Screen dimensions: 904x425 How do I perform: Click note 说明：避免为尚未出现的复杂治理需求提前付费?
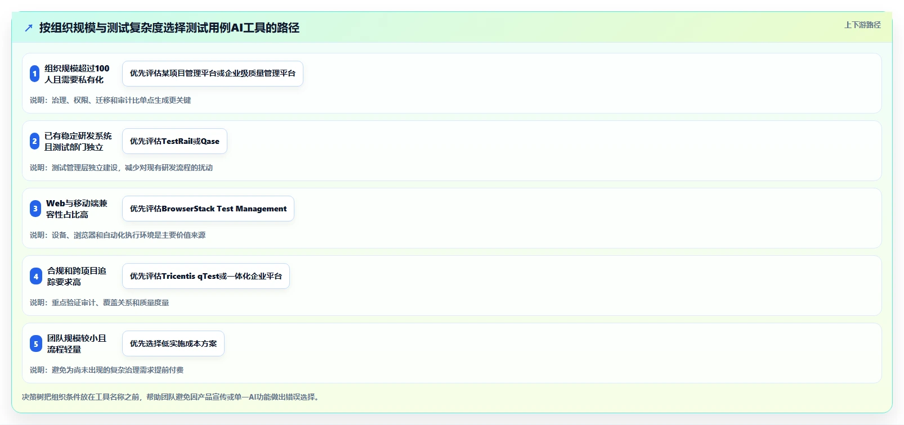[106, 370]
